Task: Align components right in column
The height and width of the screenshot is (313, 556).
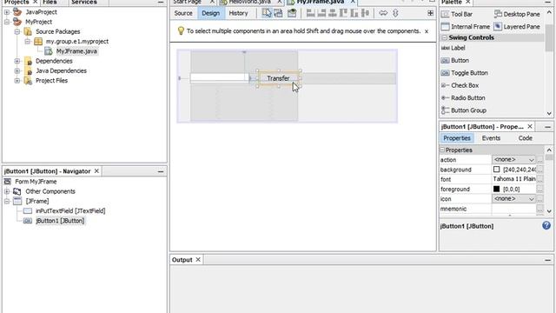Action: click(321, 13)
